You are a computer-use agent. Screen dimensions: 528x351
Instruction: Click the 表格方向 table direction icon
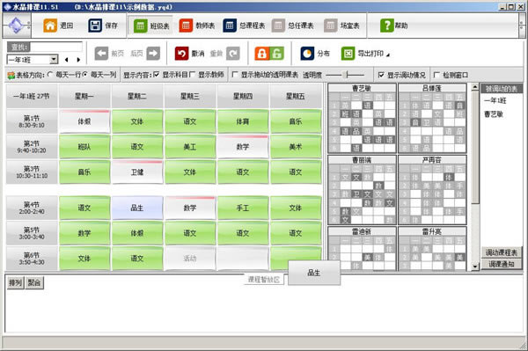(x=11, y=75)
